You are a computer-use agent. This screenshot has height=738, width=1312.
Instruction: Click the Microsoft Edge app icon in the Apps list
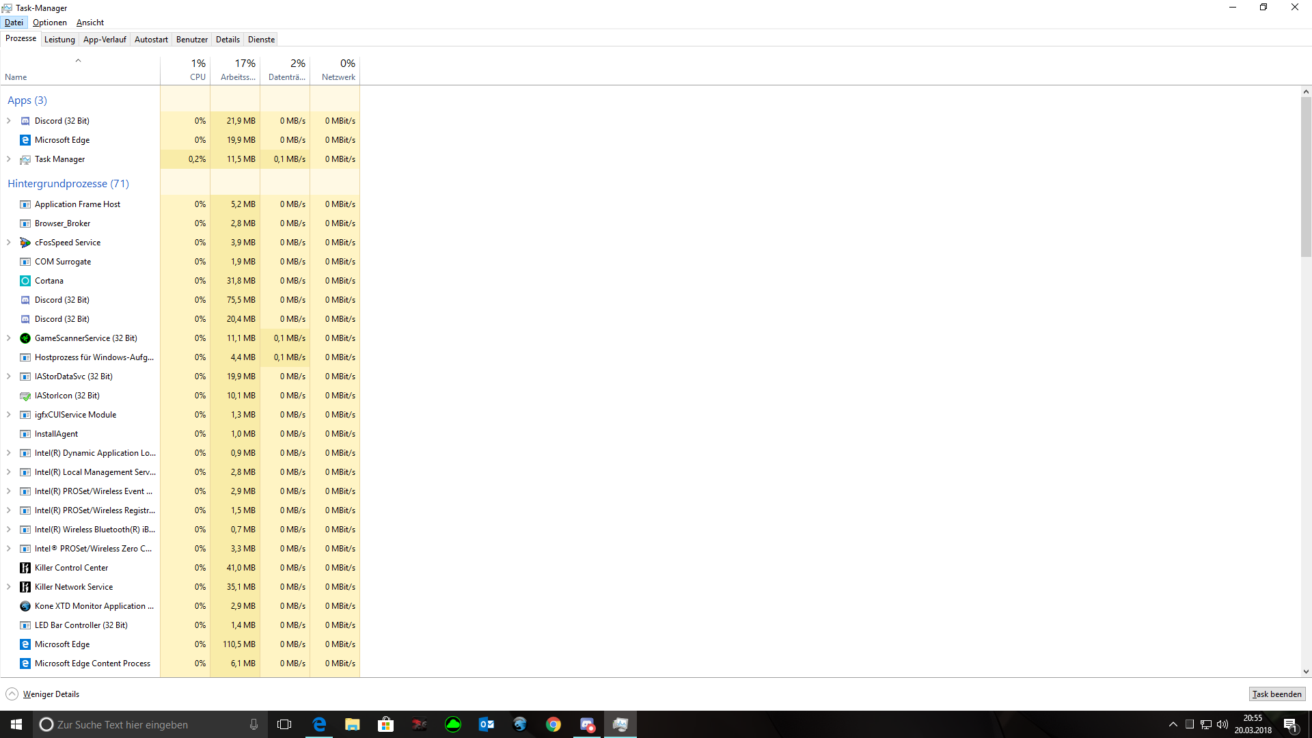click(x=25, y=140)
